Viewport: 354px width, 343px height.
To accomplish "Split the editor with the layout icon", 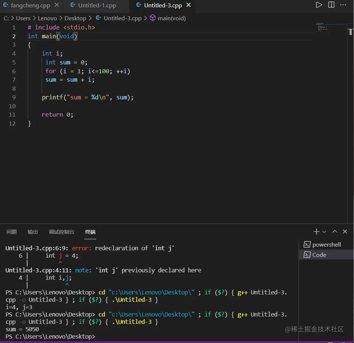I will click(331, 5).
